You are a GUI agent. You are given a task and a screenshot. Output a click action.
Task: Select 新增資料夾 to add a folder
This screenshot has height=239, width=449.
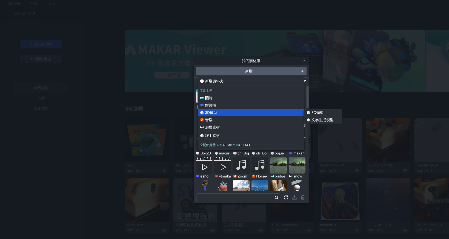coord(214,81)
